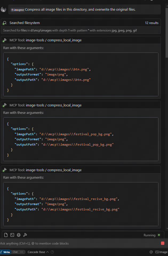Image resolution: width=168 pixels, height=256 pixels.
Task: Click the file icon in the bottom toolbar
Action: [x=6, y=235]
